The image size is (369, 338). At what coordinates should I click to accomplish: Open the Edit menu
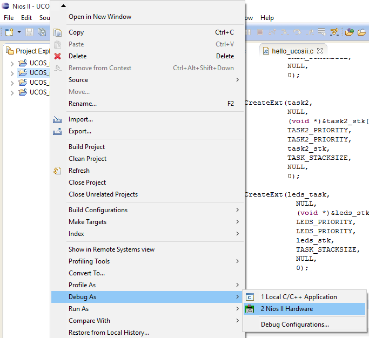coord(26,18)
